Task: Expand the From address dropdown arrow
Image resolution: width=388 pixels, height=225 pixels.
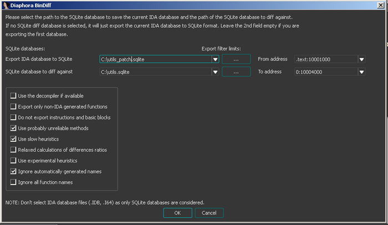Action: (361, 59)
